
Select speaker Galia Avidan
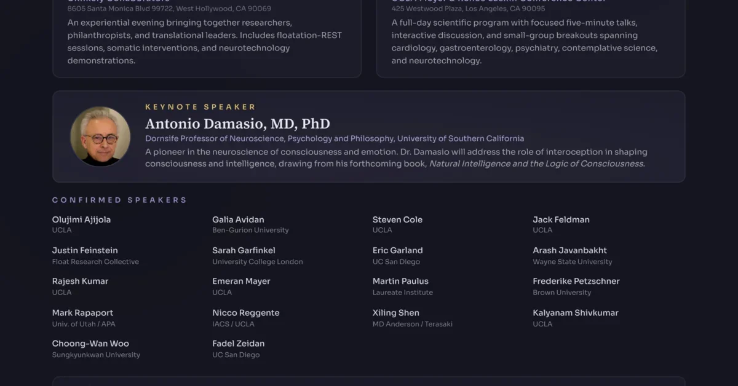[238, 219]
